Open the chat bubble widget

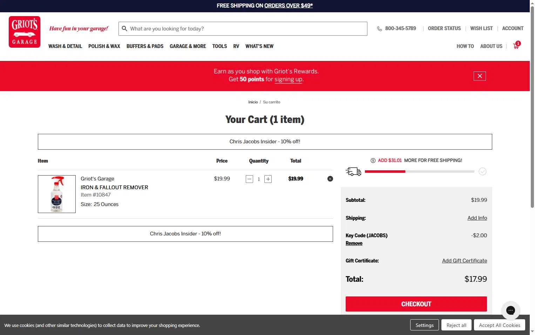[x=510, y=310]
